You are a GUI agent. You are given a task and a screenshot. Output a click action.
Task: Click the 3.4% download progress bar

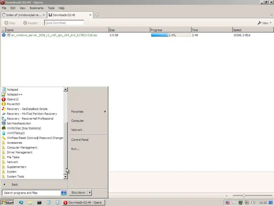(x=171, y=35)
